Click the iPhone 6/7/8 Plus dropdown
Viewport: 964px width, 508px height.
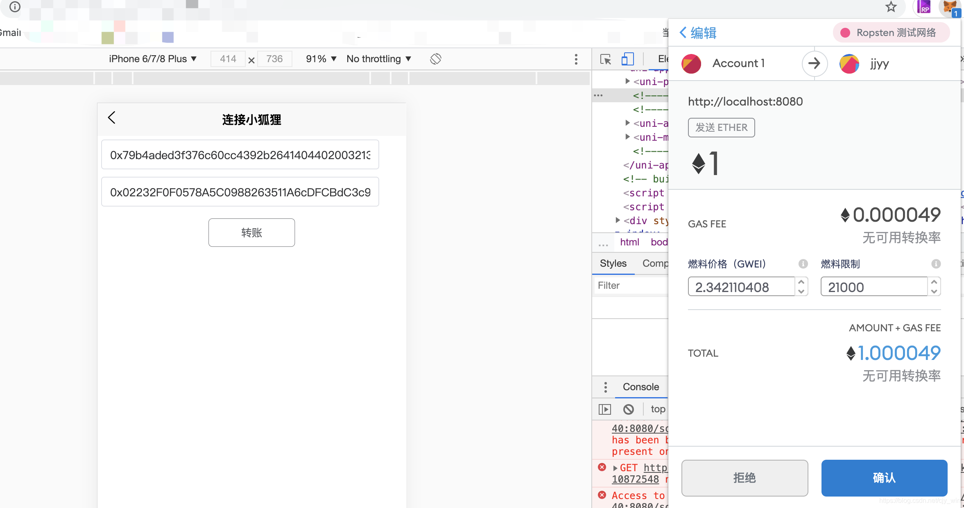coord(154,58)
